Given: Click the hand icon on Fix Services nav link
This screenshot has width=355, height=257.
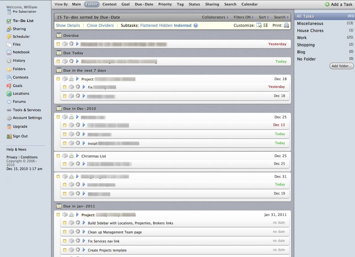Looking at the screenshot, I should [78, 241].
